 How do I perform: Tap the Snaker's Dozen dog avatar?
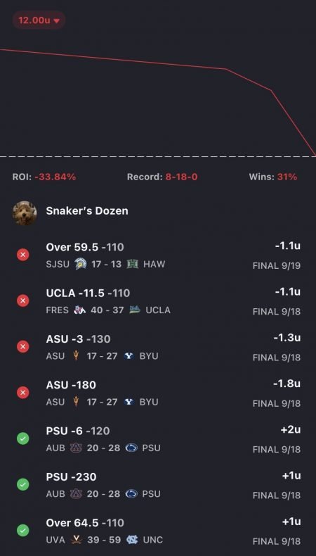click(x=25, y=213)
